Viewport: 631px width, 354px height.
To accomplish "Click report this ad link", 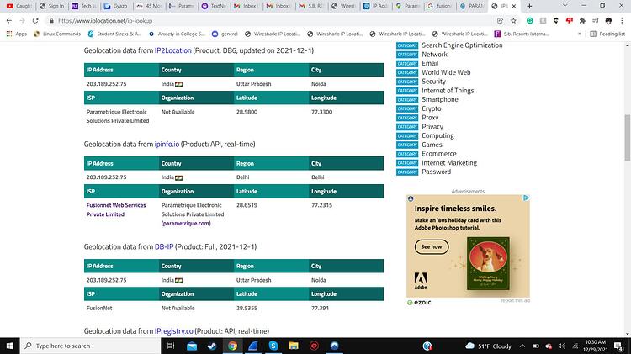I will pyautogui.click(x=515, y=300).
